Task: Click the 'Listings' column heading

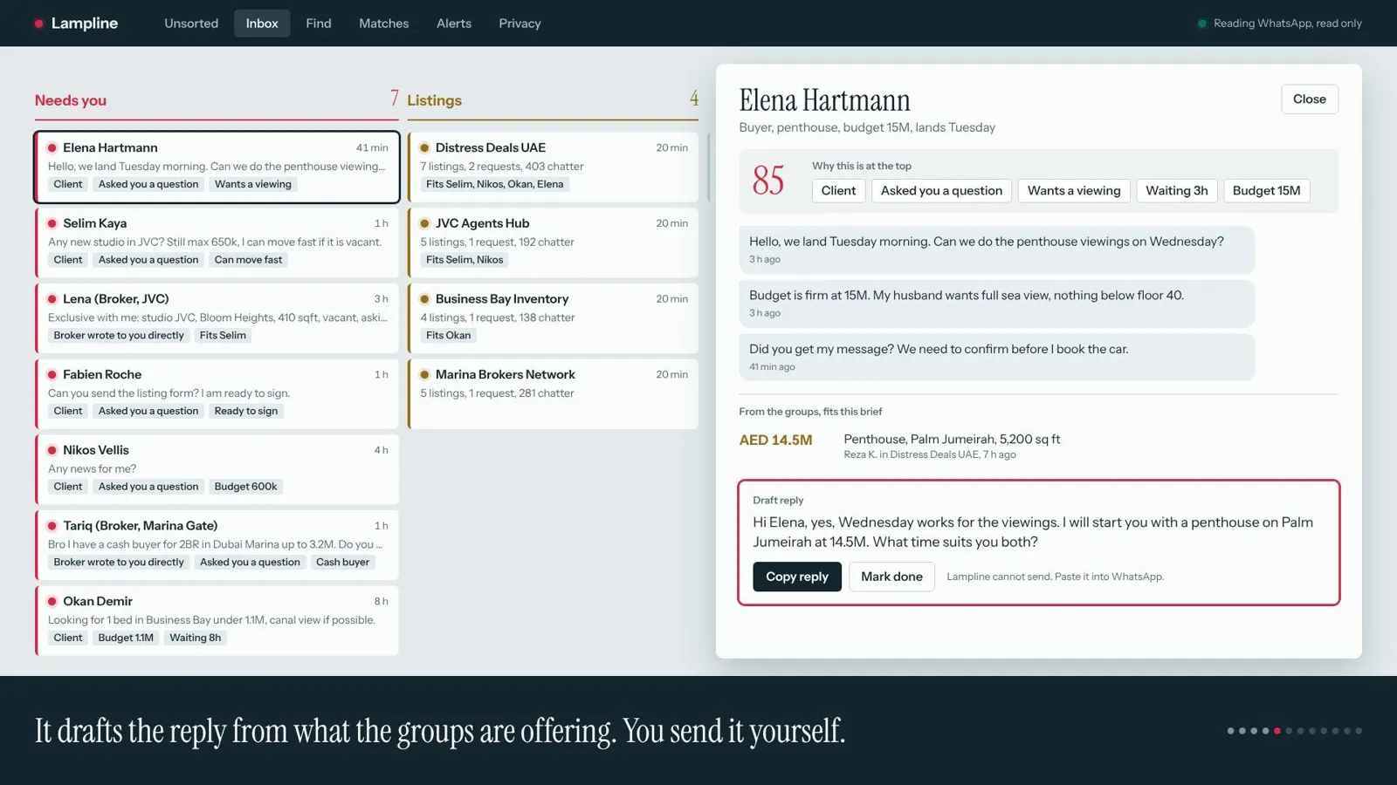Action: [434, 100]
